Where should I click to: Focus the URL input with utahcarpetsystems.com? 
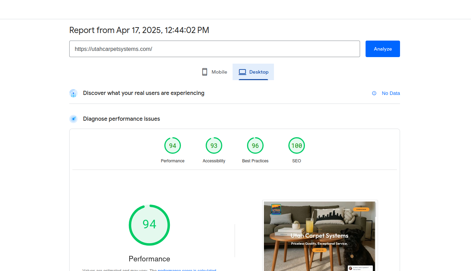(x=214, y=49)
